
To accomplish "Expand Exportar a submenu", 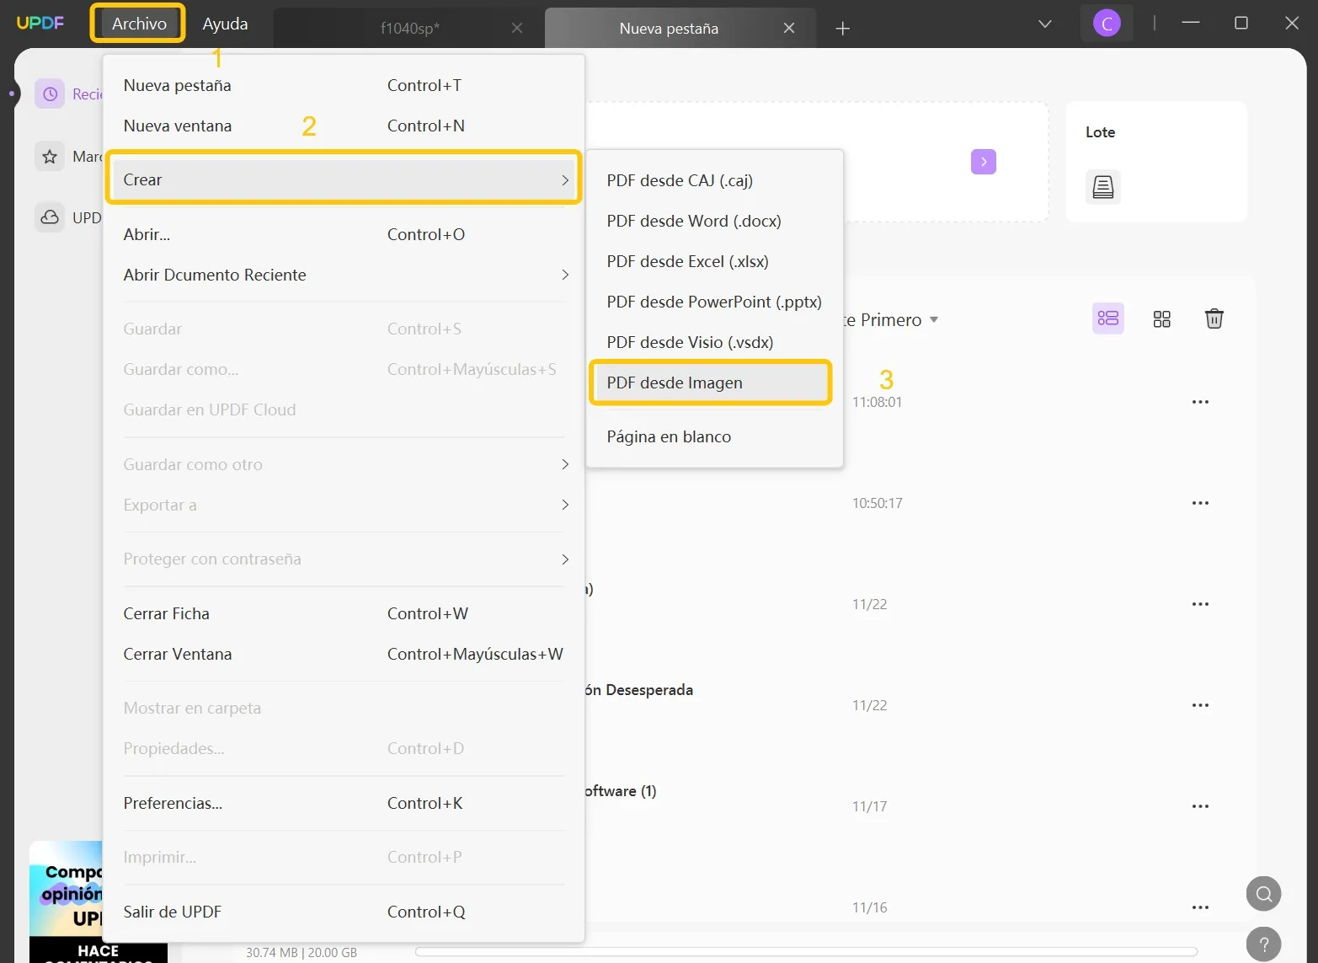I will coord(344,505).
